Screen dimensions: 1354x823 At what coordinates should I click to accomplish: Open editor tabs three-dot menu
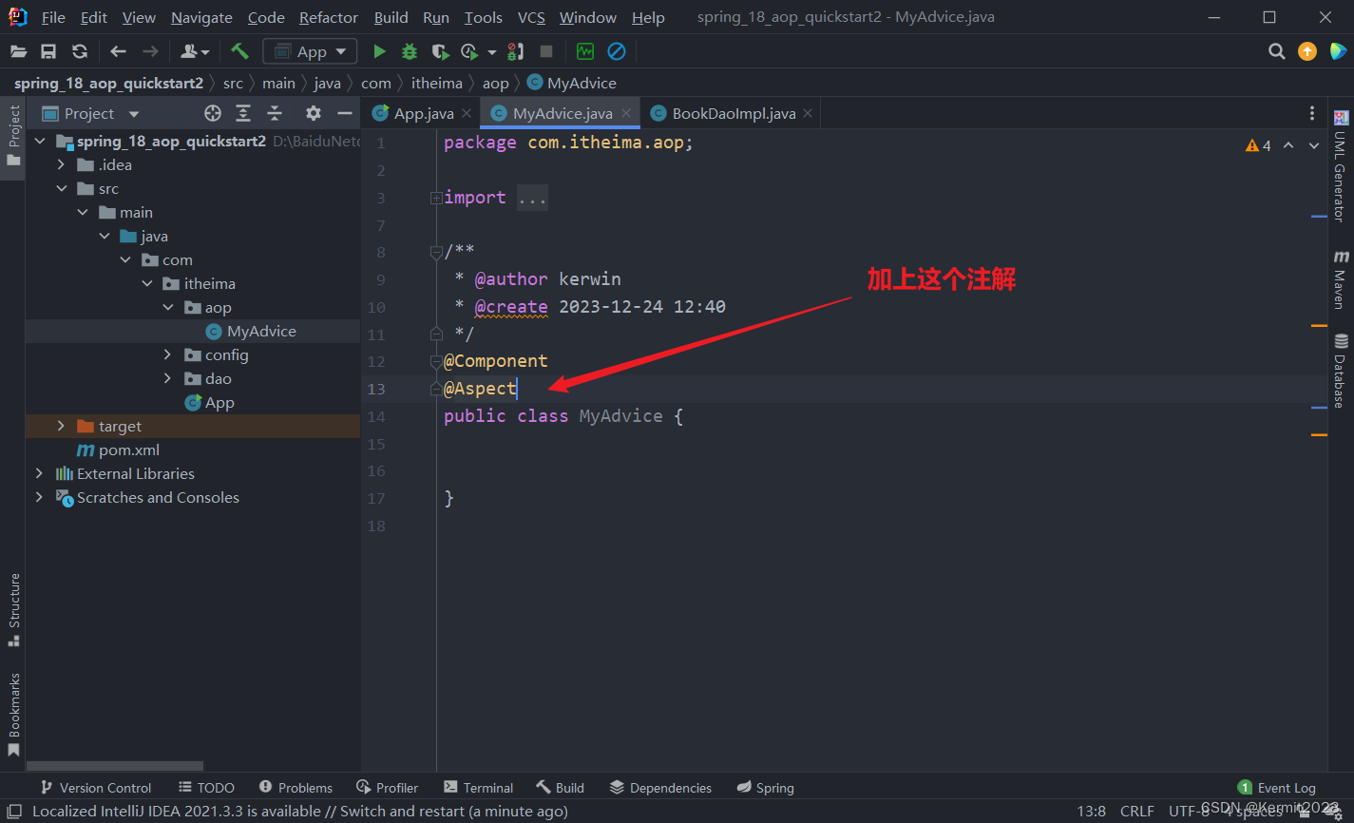pos(1312,113)
